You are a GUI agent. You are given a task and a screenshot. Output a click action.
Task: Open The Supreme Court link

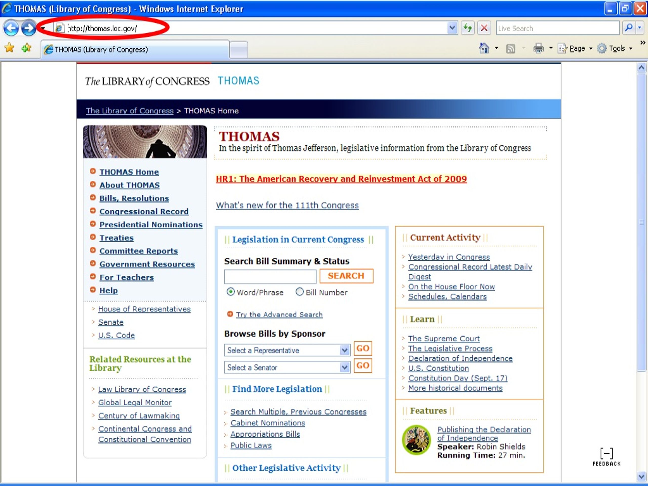[x=444, y=339]
